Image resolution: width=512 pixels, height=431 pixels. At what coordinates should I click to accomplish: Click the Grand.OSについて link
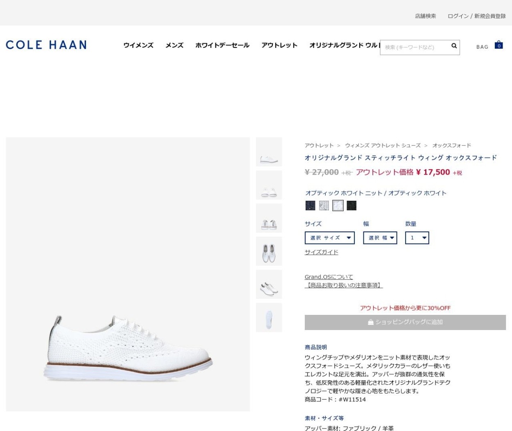(329, 277)
